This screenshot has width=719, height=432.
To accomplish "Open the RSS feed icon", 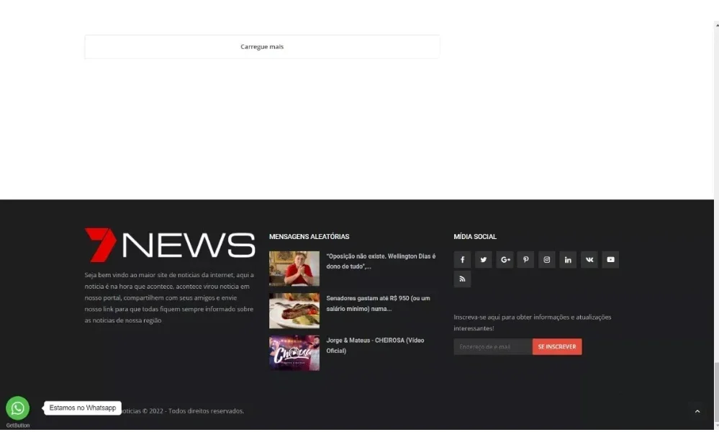I will pyautogui.click(x=462, y=279).
